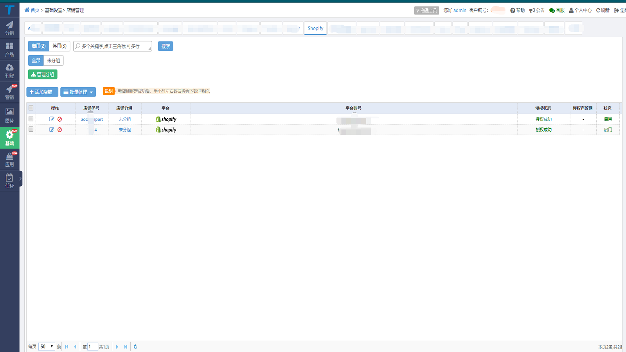Open the 营销 sidebar section
This screenshot has width=626, height=352.
(x=9, y=92)
